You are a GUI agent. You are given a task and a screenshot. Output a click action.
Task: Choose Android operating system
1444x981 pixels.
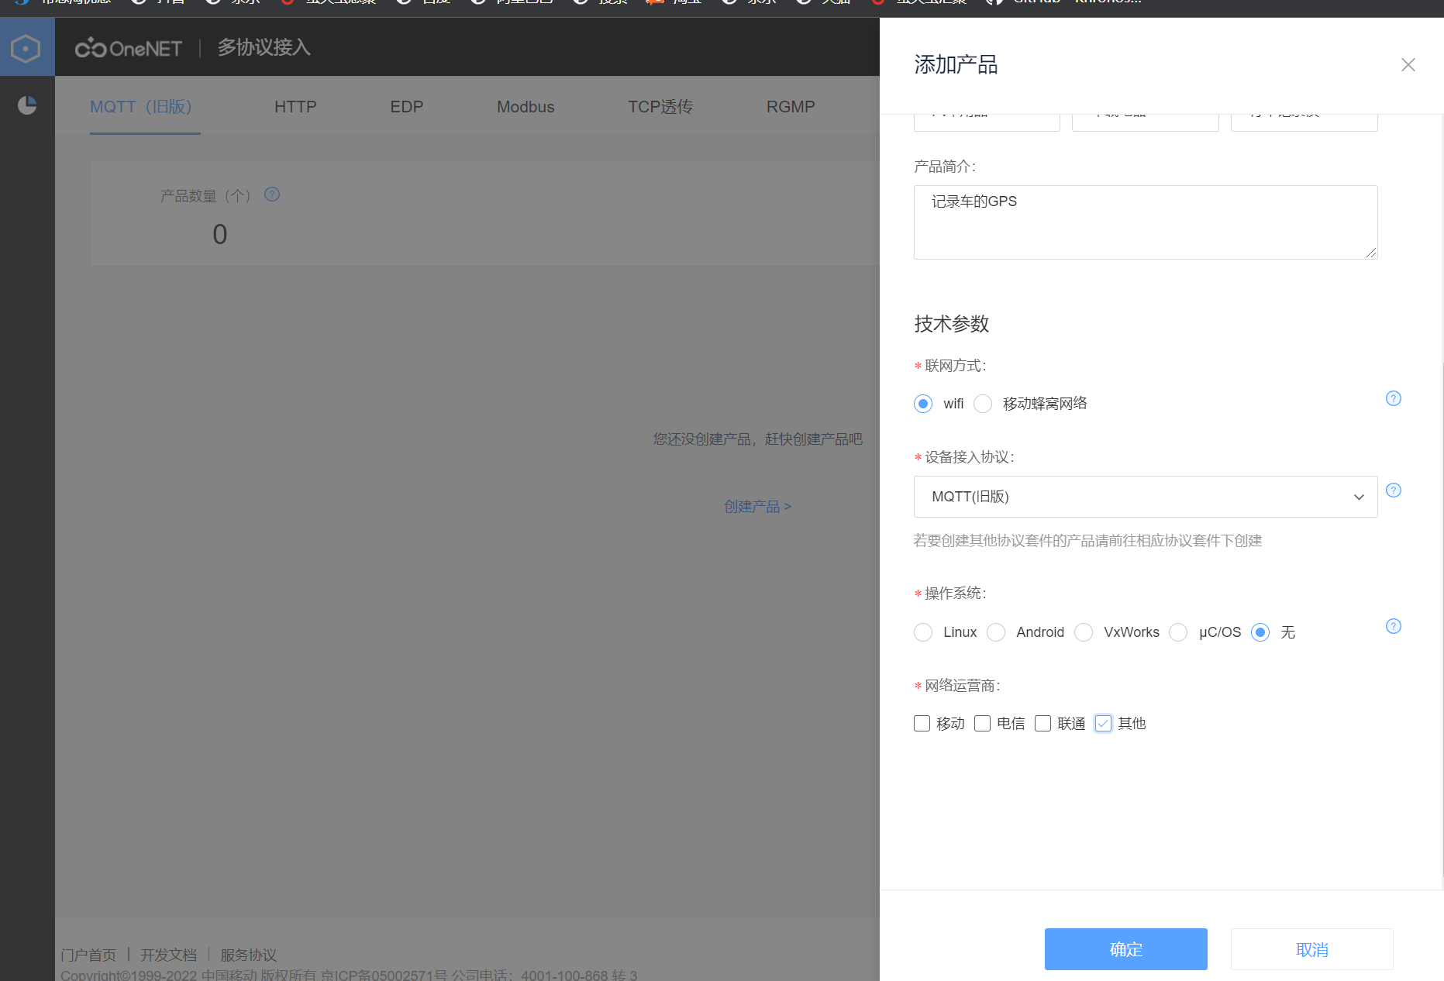[996, 632]
